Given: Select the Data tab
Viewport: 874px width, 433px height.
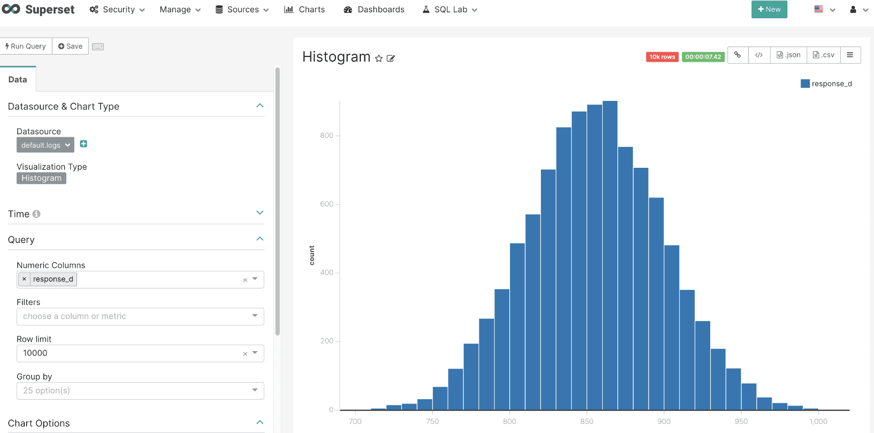Looking at the screenshot, I should click(18, 79).
